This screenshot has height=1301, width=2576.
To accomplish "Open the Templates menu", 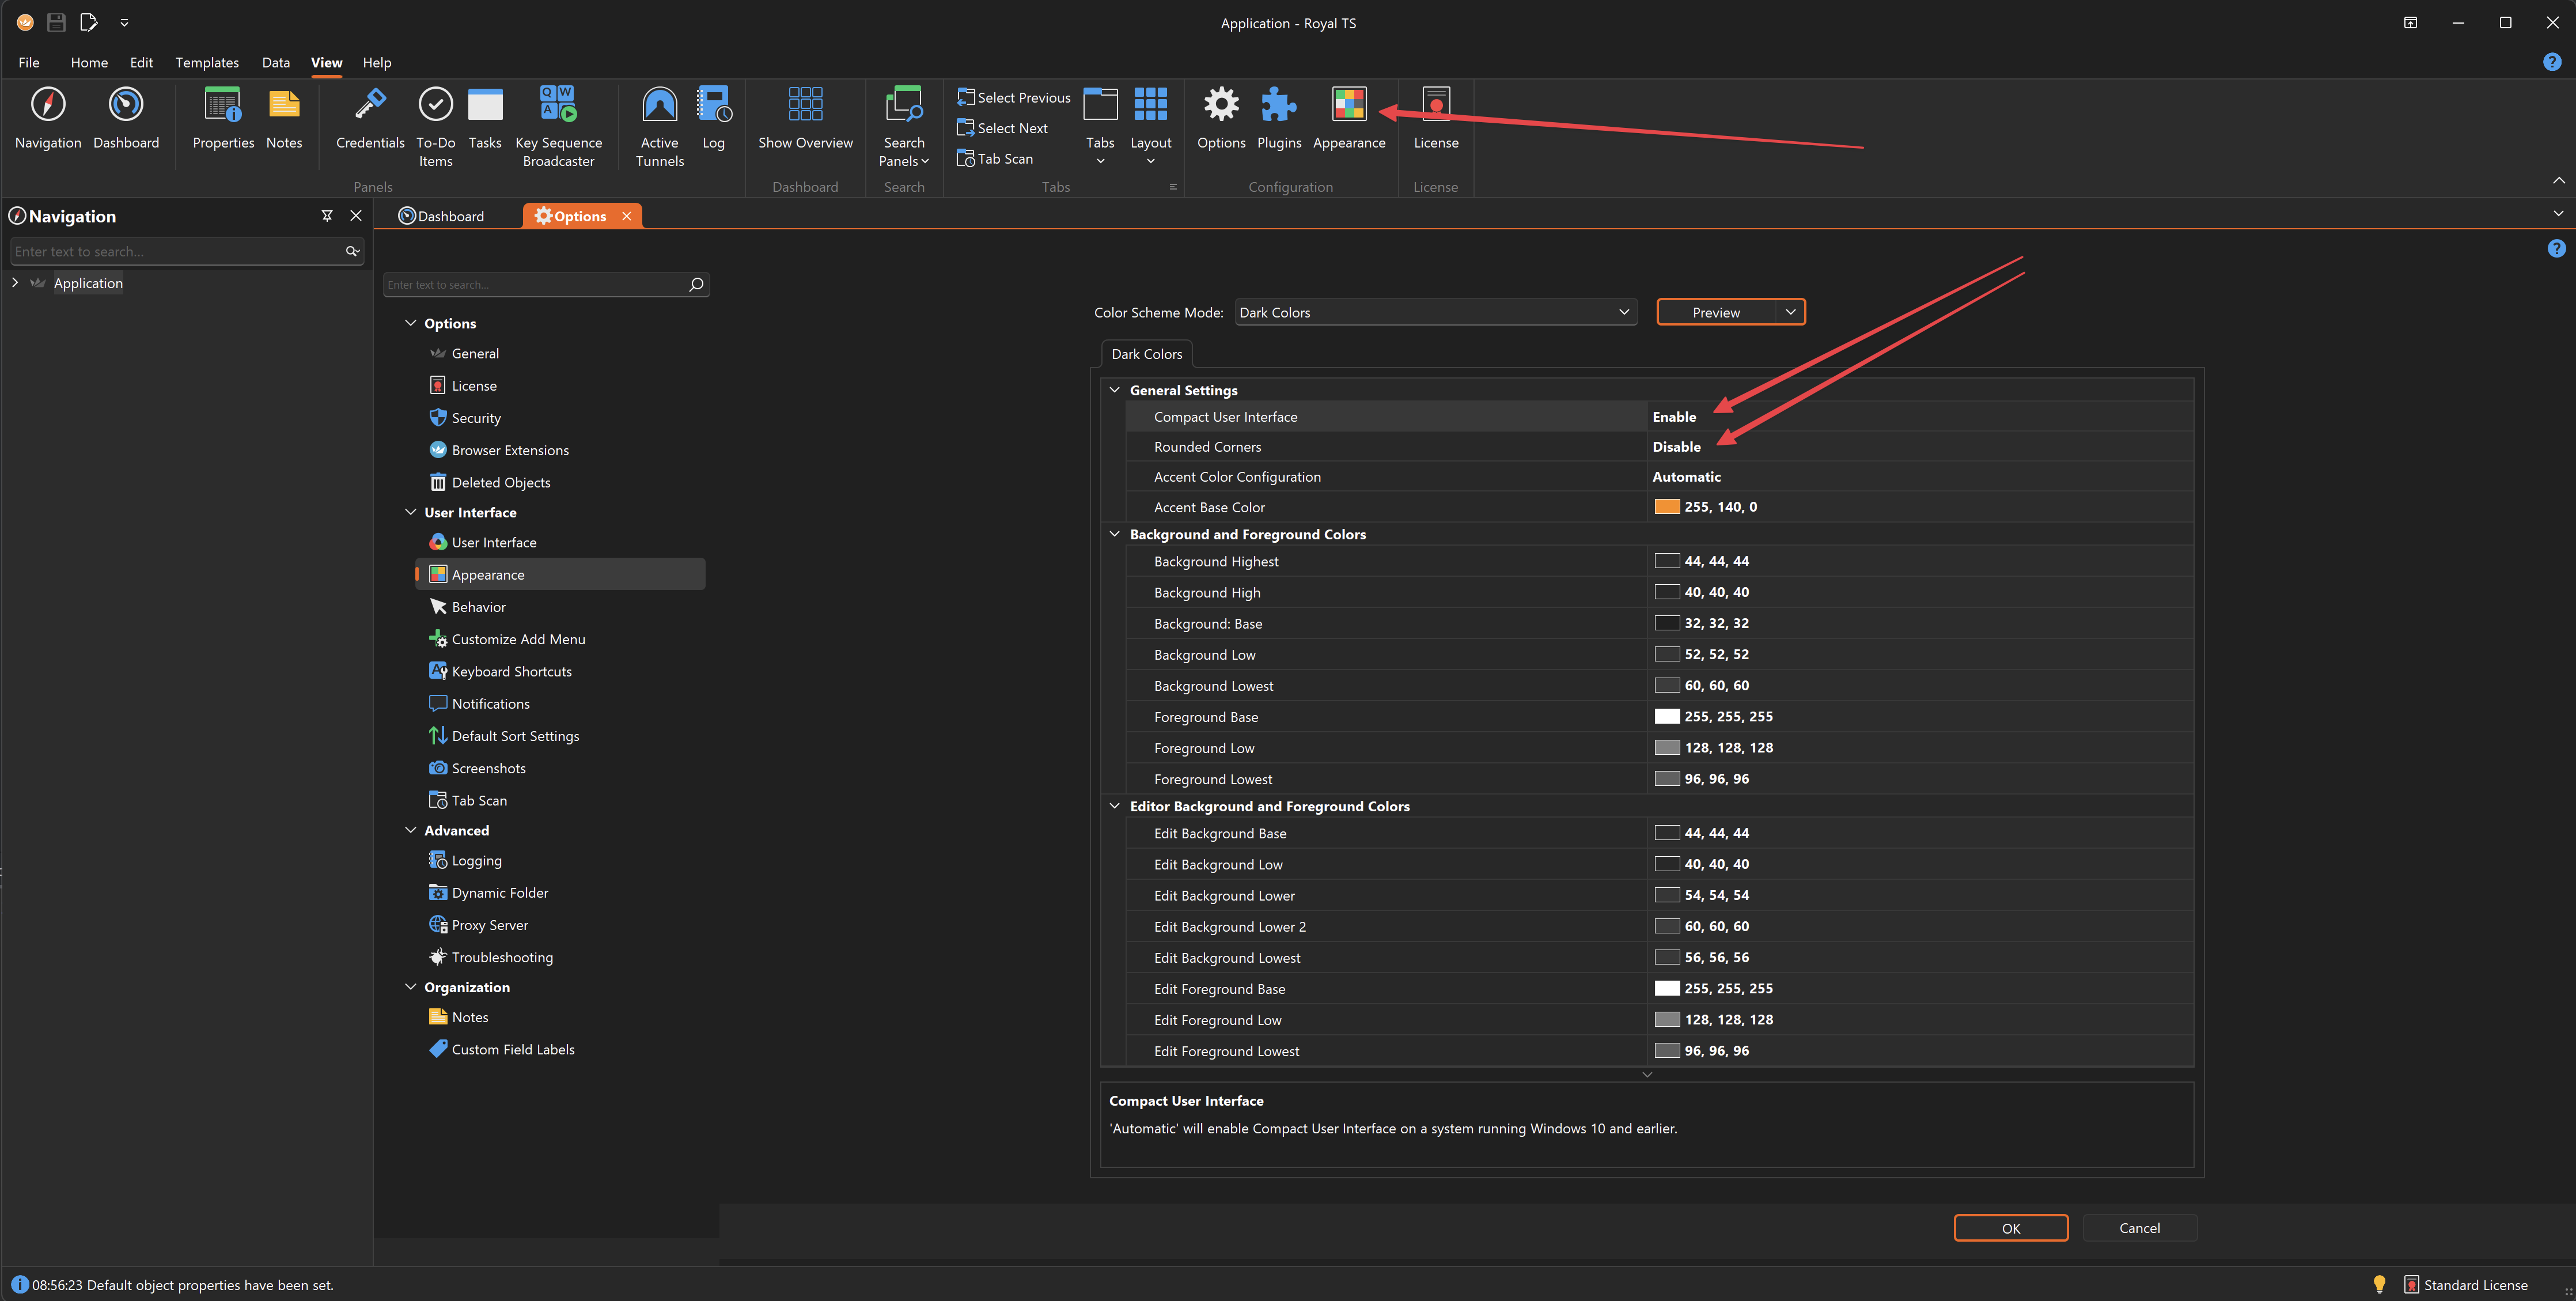I will tap(207, 62).
